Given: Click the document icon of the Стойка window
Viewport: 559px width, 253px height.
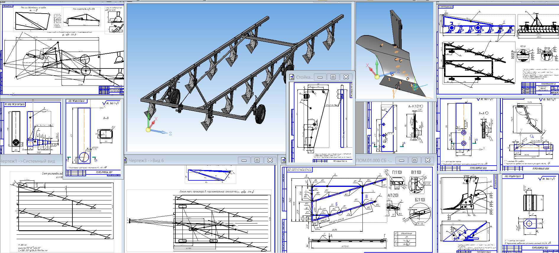Looking at the screenshot, I should (292, 77).
